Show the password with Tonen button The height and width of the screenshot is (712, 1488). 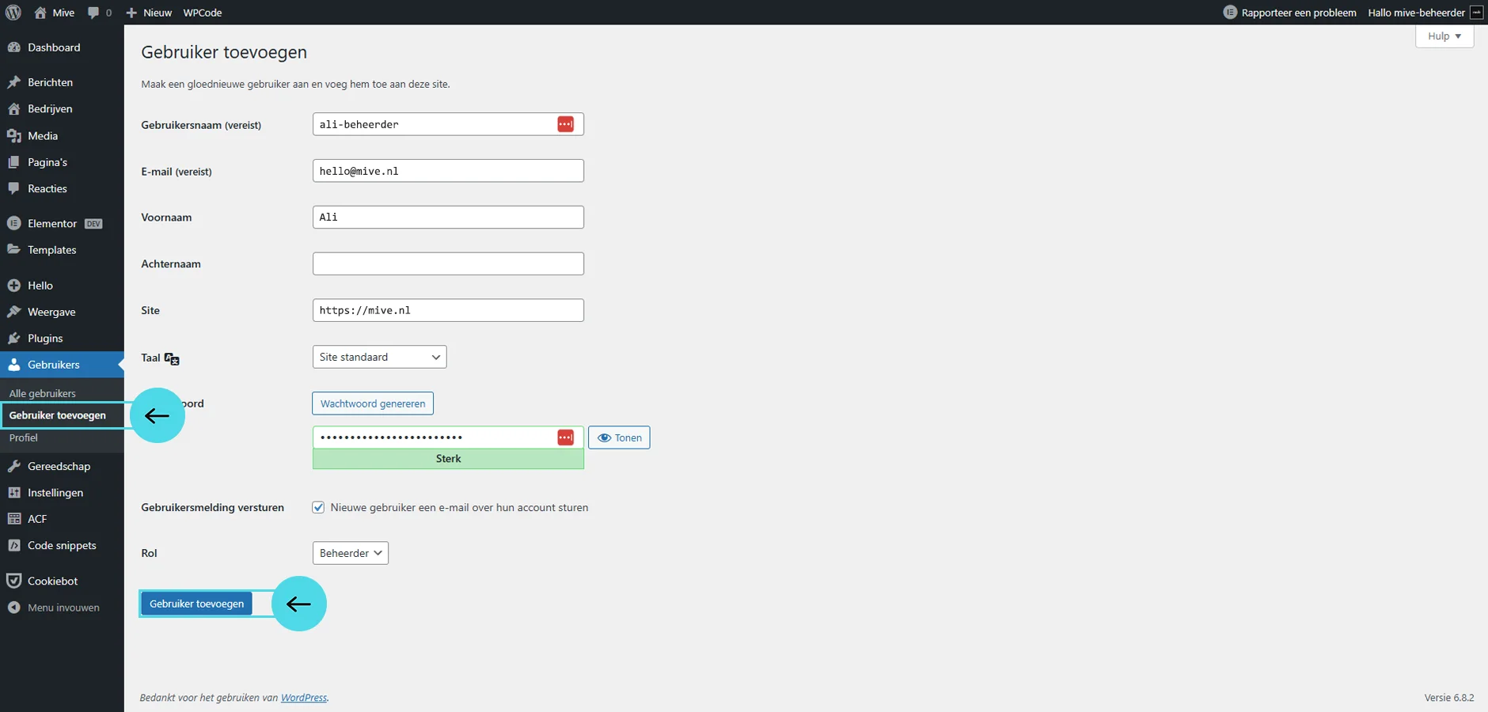tap(619, 437)
